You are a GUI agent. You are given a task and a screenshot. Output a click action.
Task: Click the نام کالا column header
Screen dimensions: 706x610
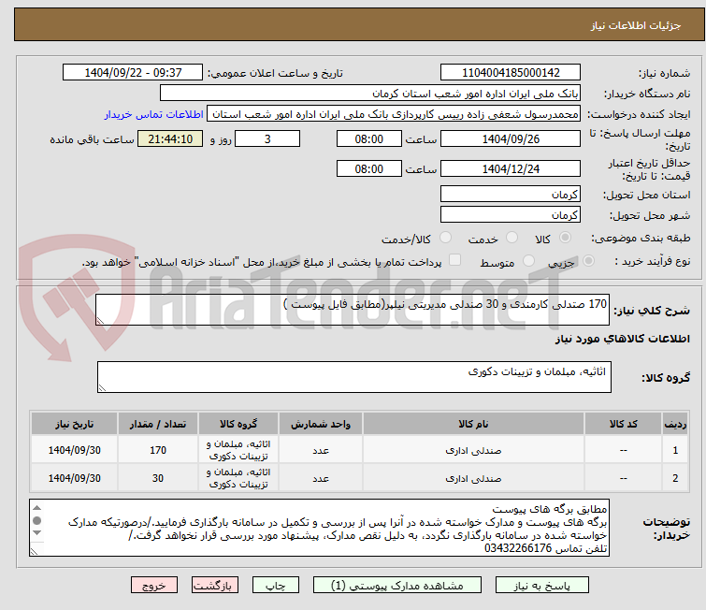(x=473, y=424)
